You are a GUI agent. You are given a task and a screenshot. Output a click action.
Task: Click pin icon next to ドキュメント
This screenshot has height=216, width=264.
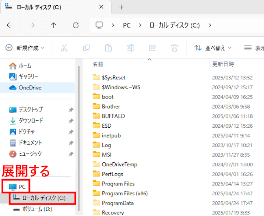click(71, 143)
